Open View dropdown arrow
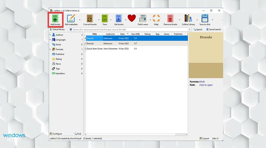Viewport: 266px width, 148px height. (x=111, y=20)
